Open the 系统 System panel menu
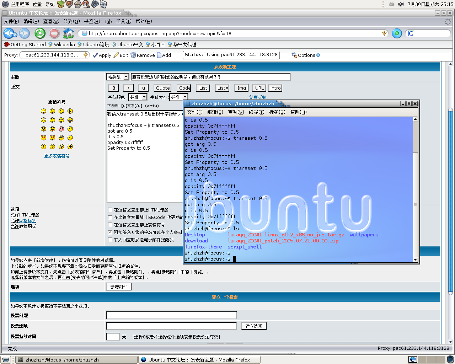This screenshot has height=364, width=455. pyautogui.click(x=50, y=4)
